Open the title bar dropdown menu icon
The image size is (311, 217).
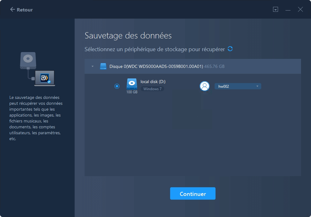275,10
